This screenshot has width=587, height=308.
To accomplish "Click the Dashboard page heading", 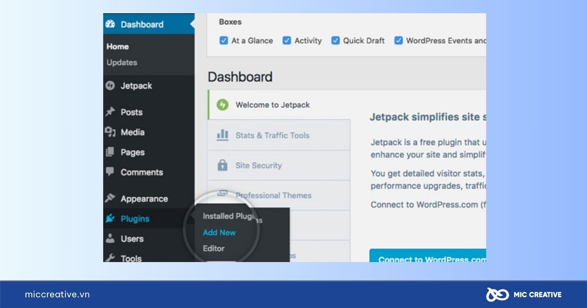I will pos(240,77).
